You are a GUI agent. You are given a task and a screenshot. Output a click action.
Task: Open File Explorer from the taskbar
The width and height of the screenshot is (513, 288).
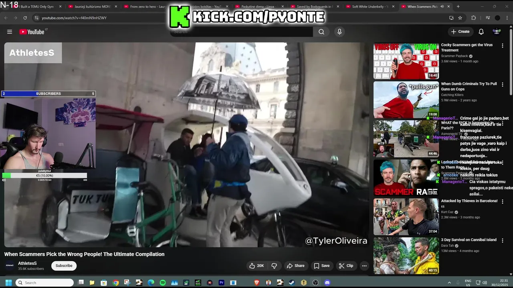pyautogui.click(x=92, y=282)
